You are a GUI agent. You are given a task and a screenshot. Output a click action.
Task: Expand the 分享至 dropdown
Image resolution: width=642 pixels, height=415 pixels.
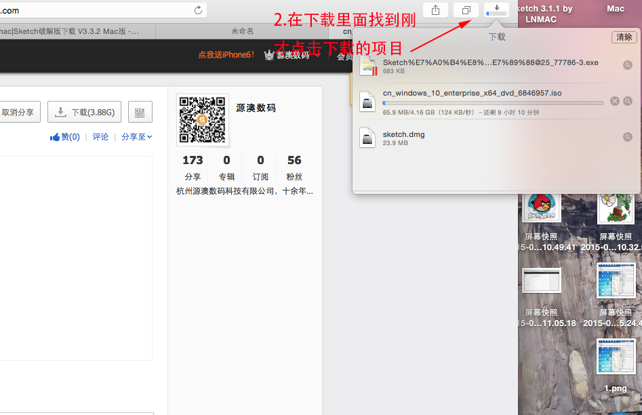coord(137,137)
